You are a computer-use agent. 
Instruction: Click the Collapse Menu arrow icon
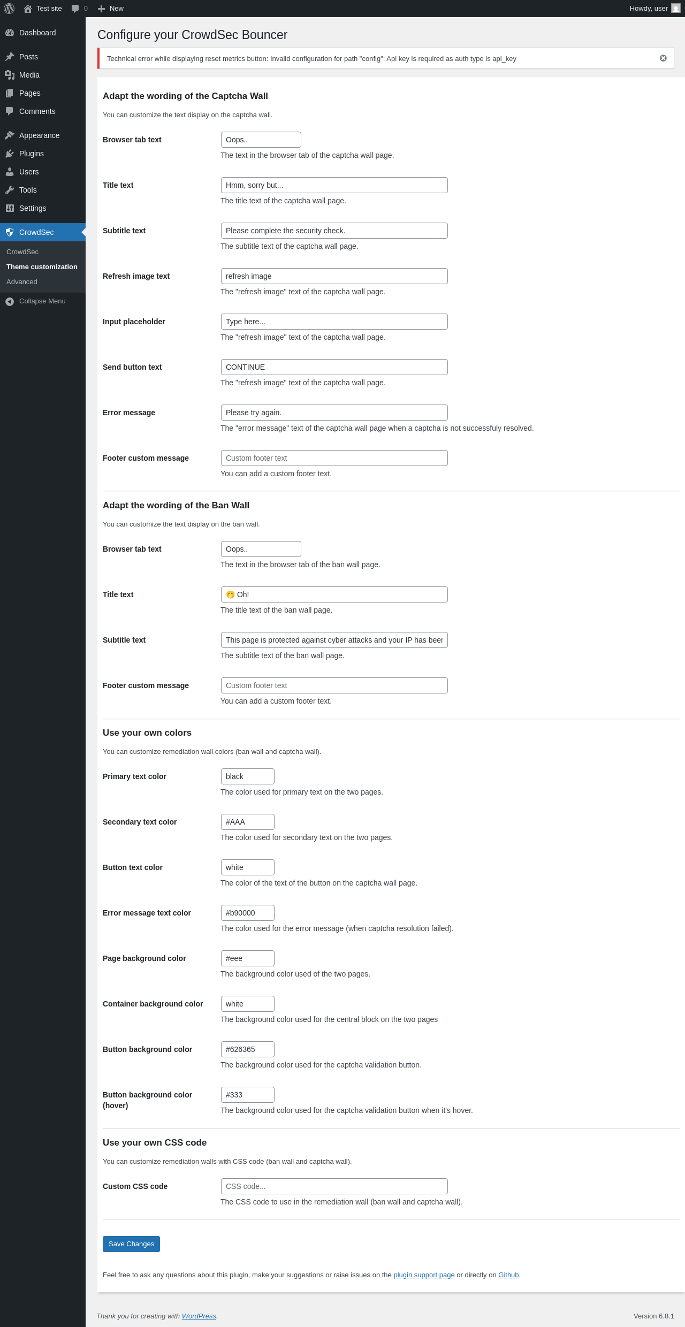tap(10, 301)
